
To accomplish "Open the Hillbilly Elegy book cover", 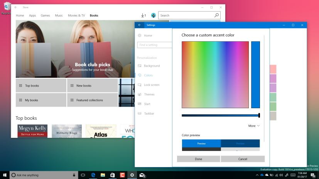I will pyautogui.click(x=67, y=131).
